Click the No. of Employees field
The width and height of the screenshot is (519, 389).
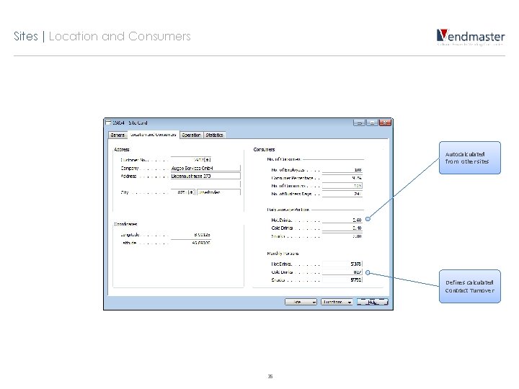[342, 170]
